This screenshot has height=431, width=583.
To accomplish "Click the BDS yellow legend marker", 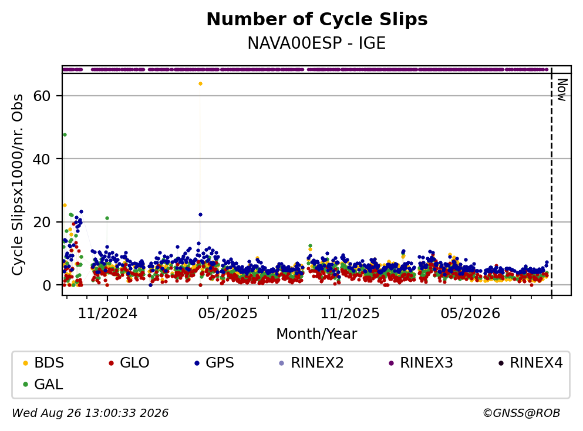I will click(25, 363).
